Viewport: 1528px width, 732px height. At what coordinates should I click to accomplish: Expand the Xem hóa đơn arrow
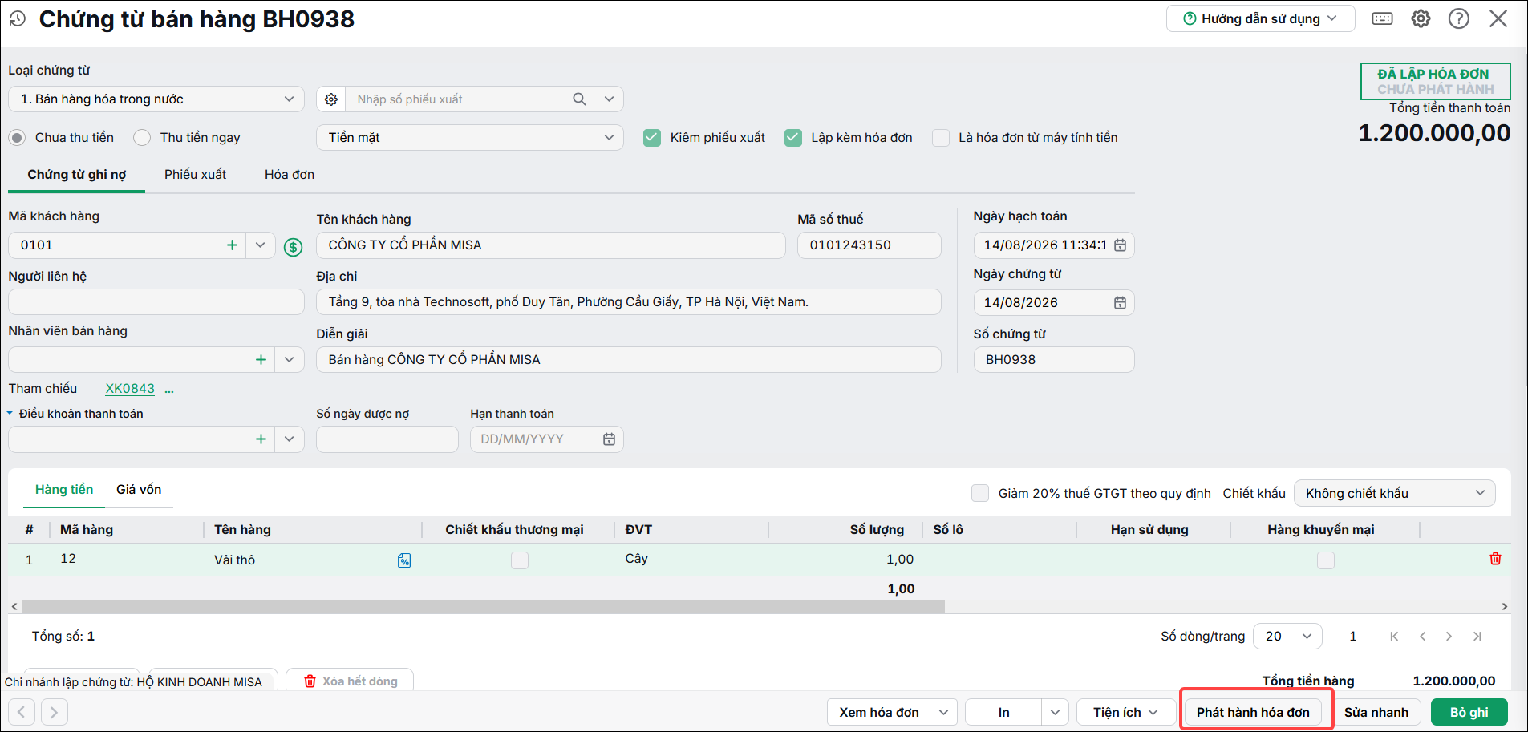click(944, 712)
